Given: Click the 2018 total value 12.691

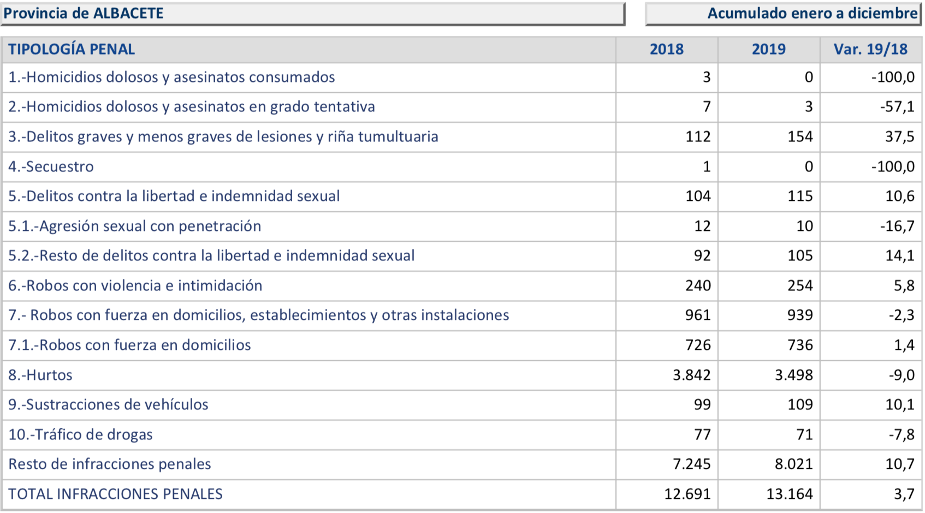Looking at the screenshot, I should (x=687, y=494).
